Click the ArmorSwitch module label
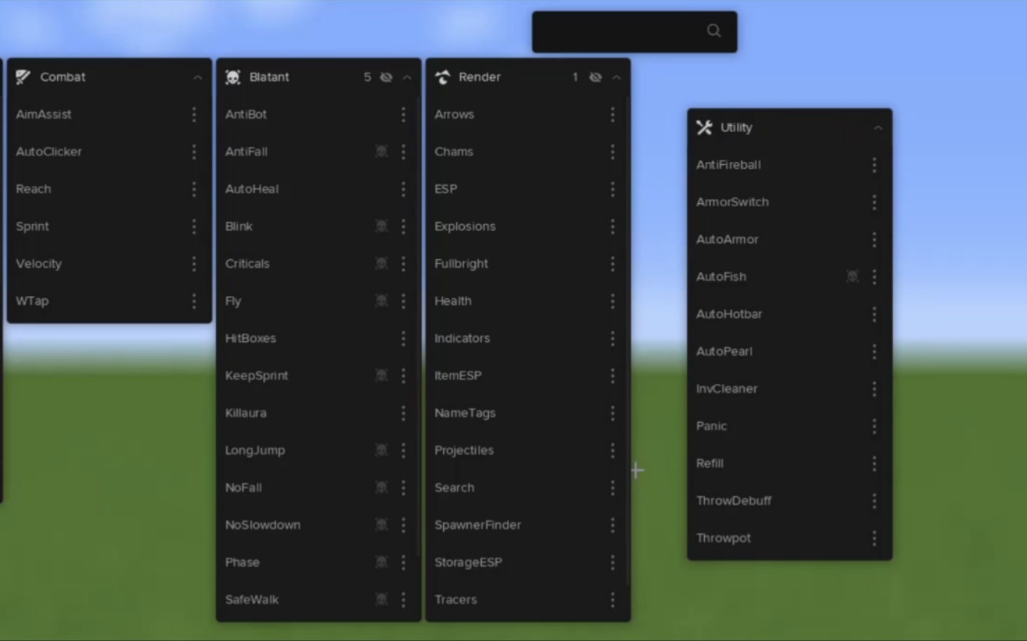 click(732, 202)
